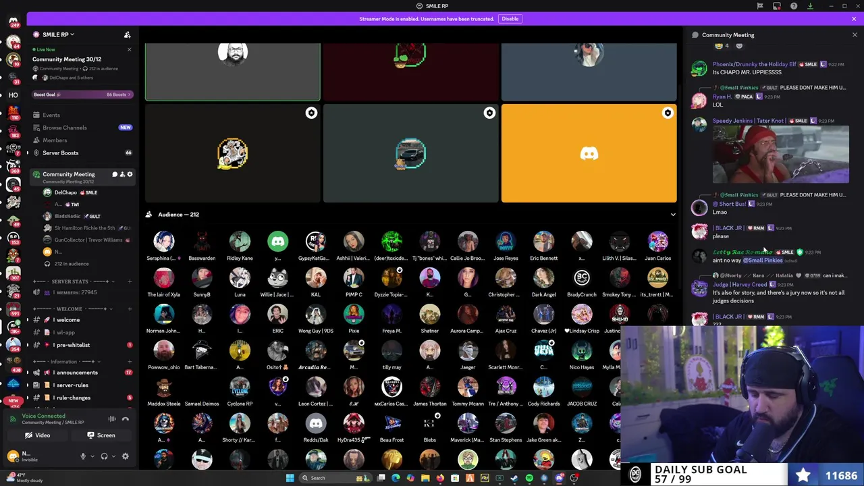Select the orange Discord logo speaker tile
The height and width of the screenshot is (486, 864).
coord(589,153)
